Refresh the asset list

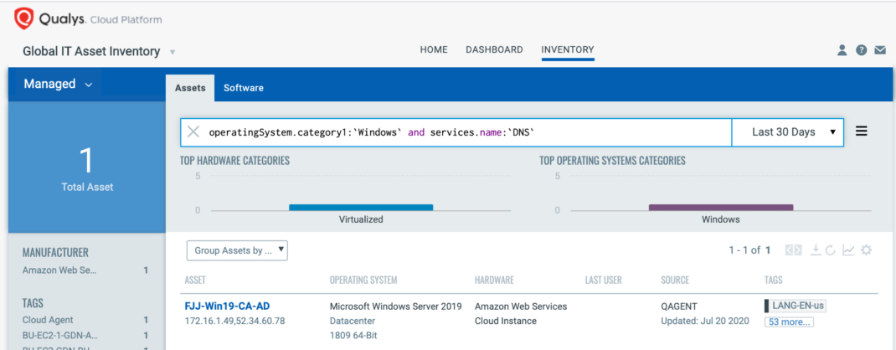(x=830, y=250)
